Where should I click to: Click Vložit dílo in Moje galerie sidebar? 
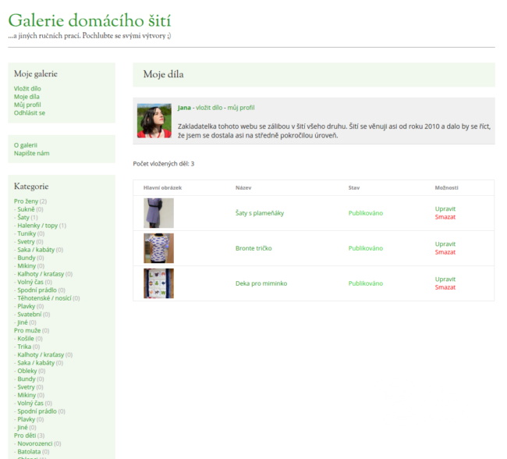point(27,88)
